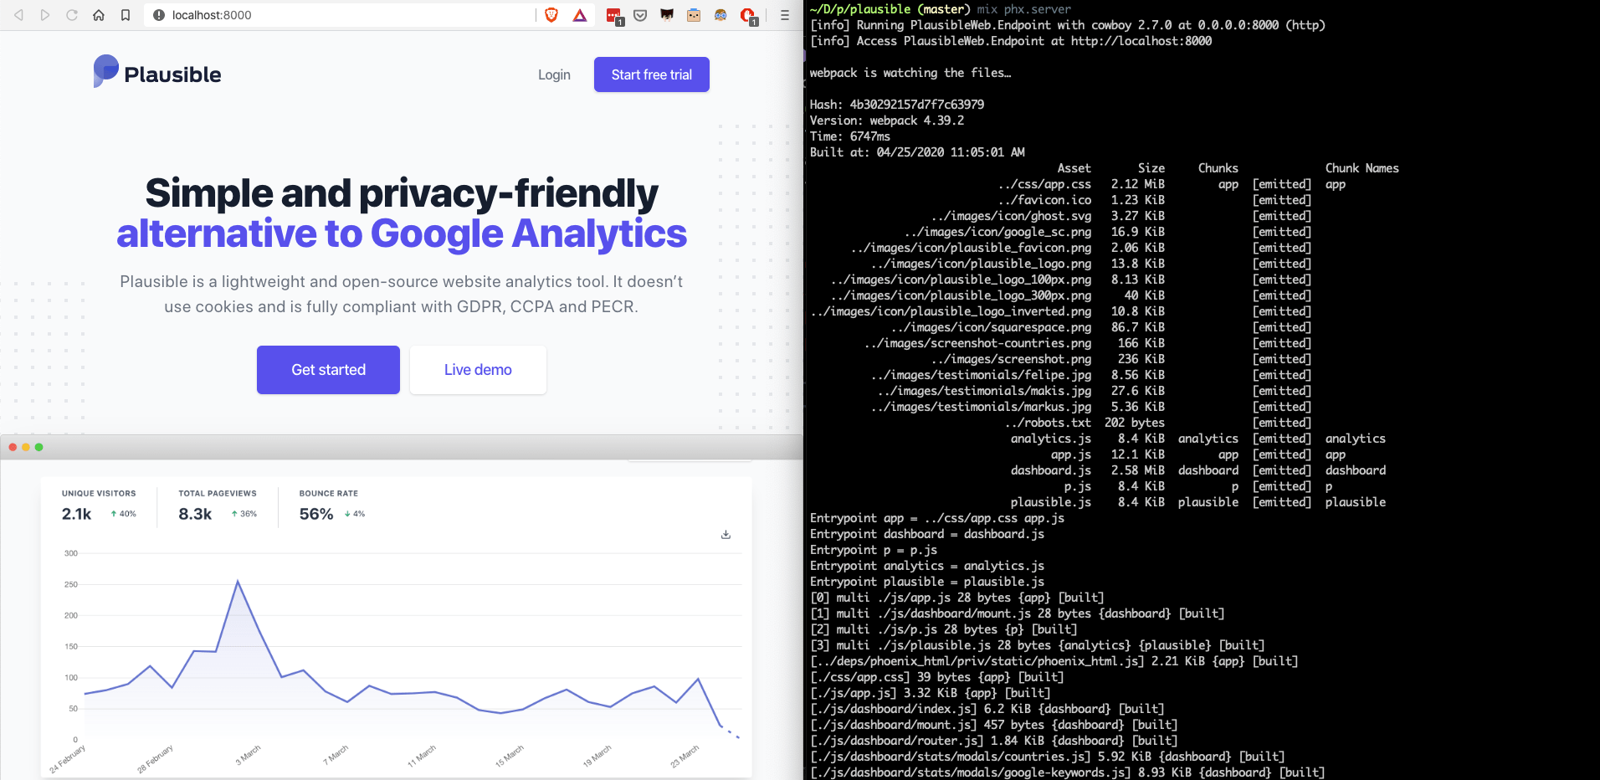Click 'Time: 6747ms' line in terminal

coord(850,136)
